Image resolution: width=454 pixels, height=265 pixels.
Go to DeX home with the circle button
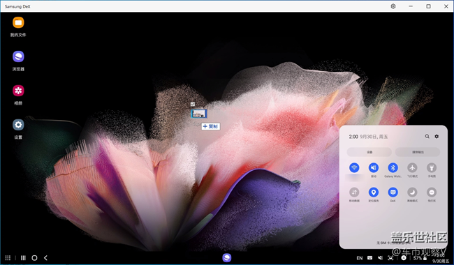(34, 258)
